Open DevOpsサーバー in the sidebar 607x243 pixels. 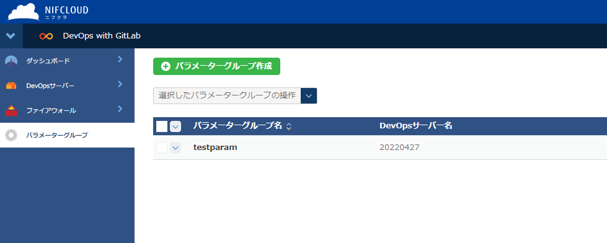click(50, 86)
